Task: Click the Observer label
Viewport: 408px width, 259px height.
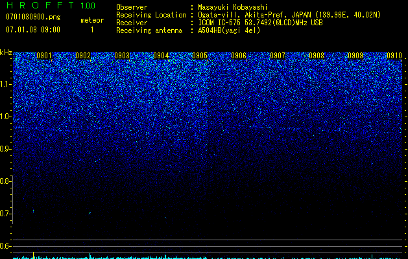Action: pos(132,7)
